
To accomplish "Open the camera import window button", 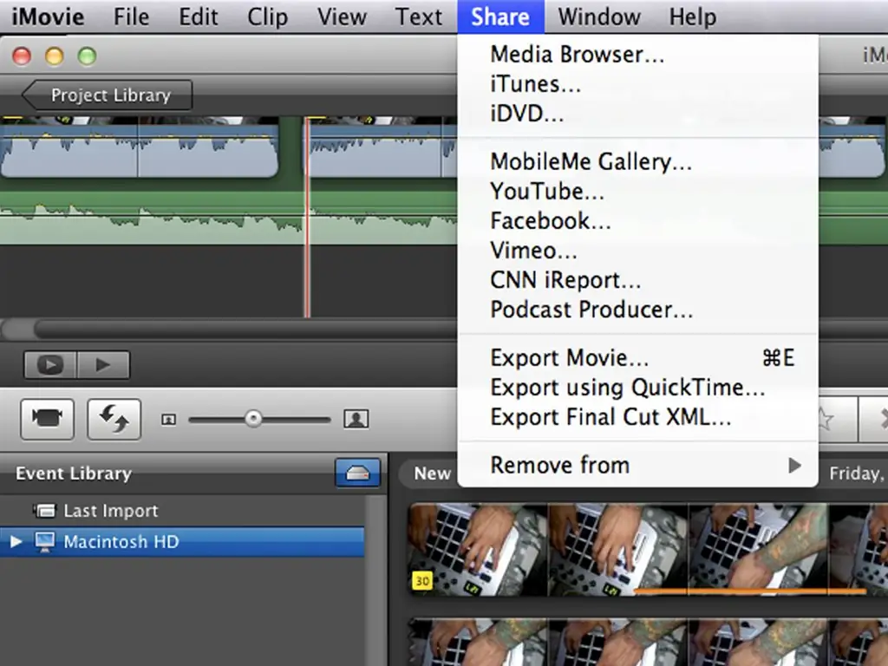I will (47, 419).
